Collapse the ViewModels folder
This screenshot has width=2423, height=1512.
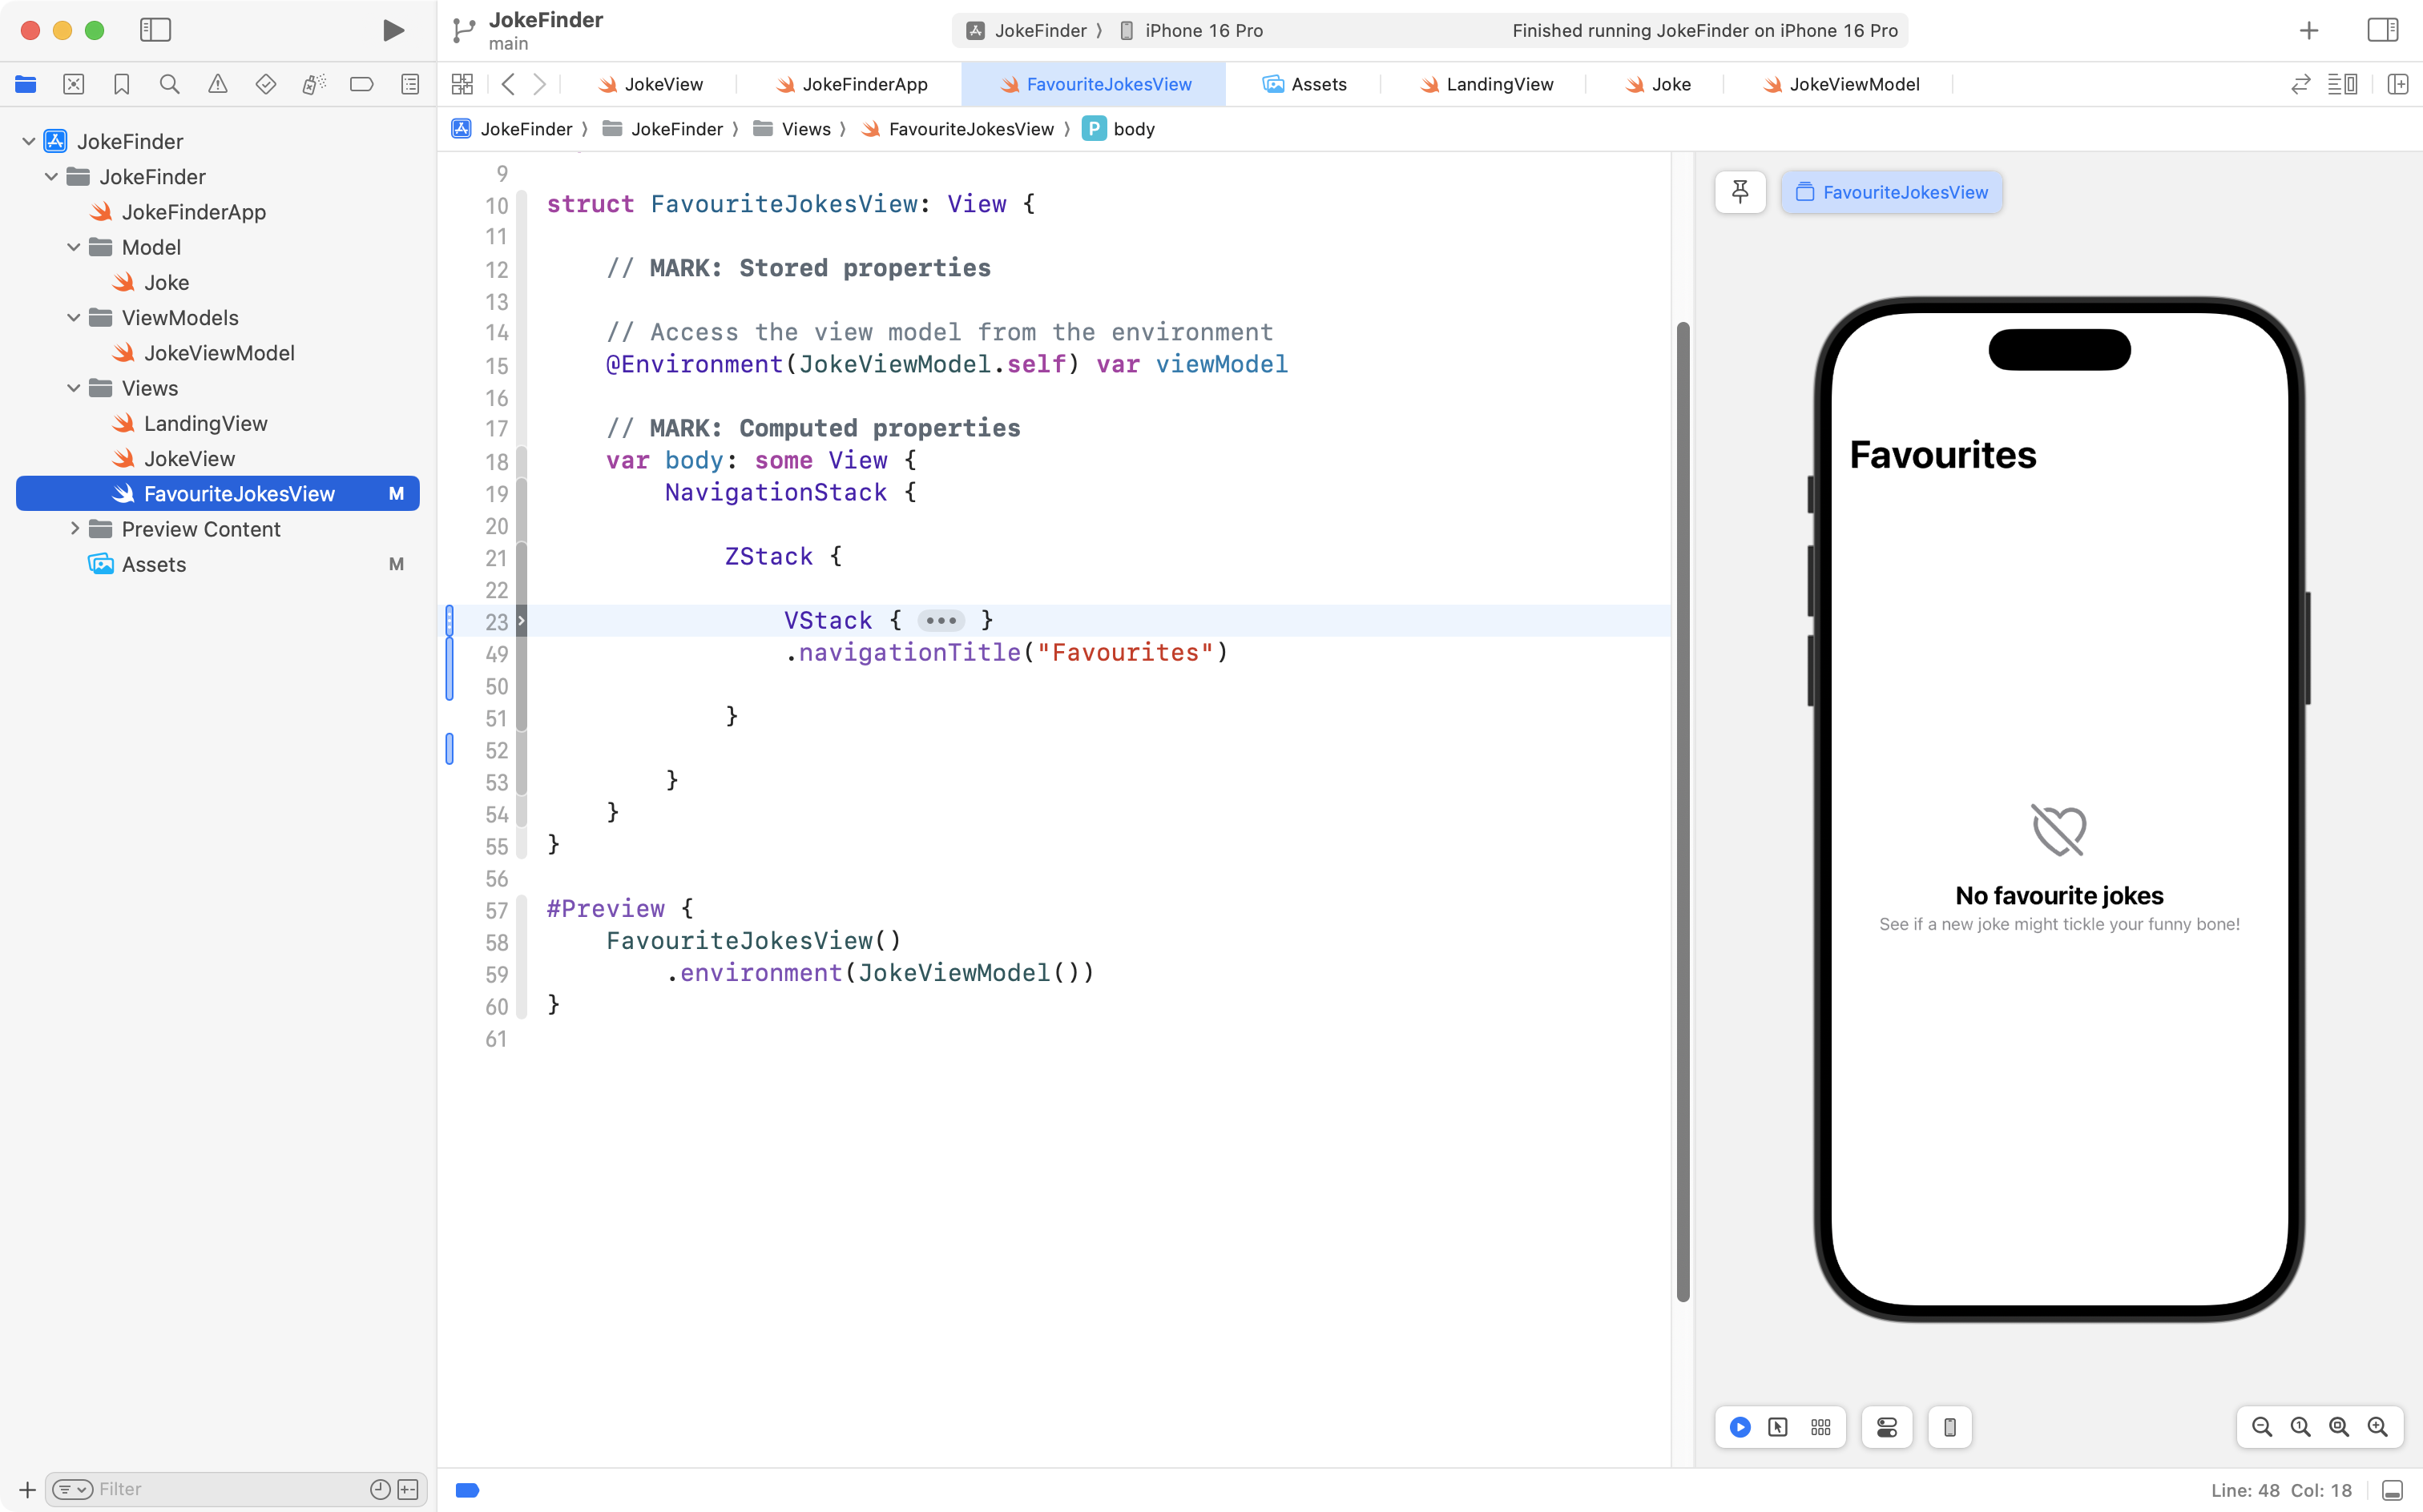73,318
